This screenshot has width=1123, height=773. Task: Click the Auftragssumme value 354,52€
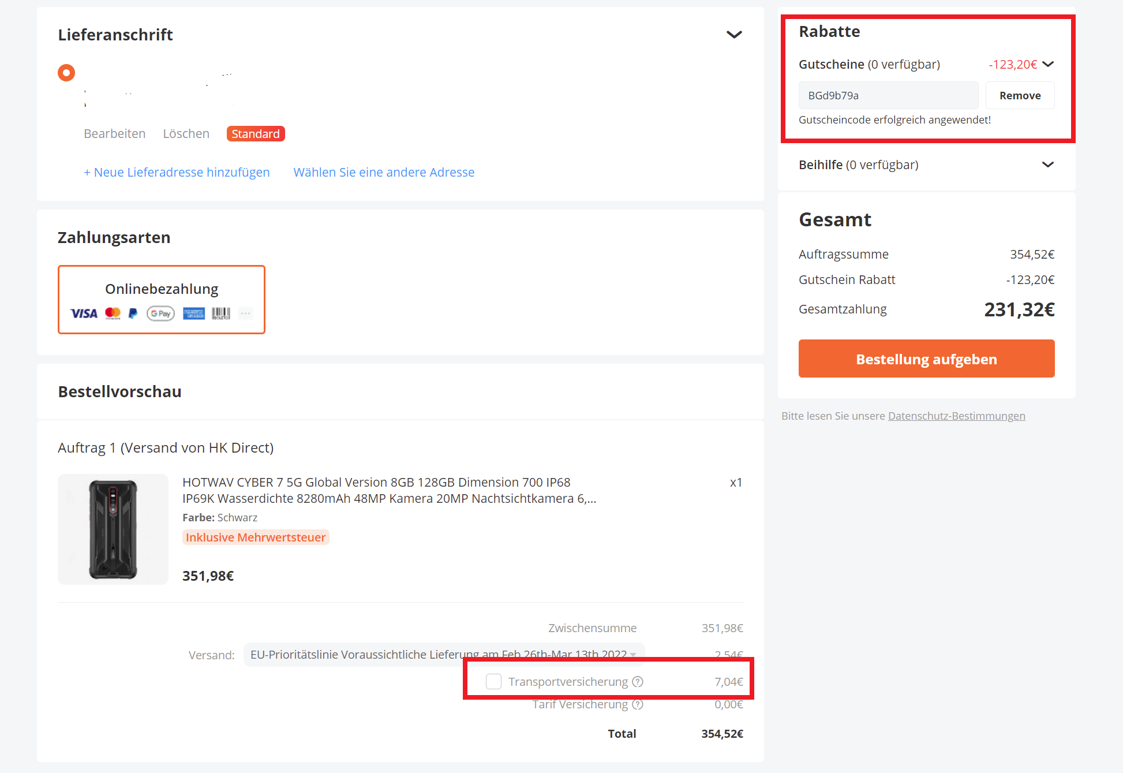click(1032, 254)
